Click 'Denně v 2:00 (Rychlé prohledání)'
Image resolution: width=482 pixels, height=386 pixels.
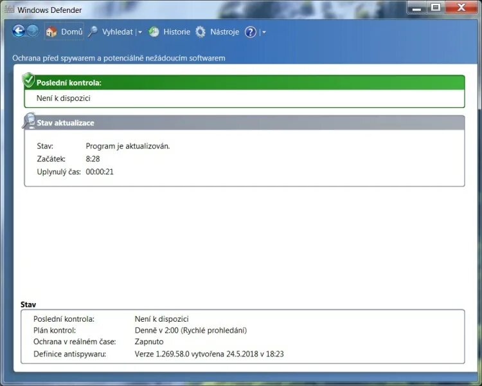[191, 330]
